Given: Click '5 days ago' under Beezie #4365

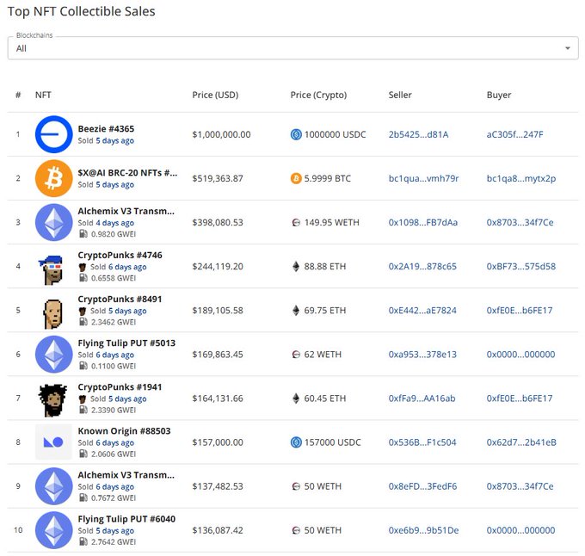Looking at the screenshot, I should [x=115, y=140].
